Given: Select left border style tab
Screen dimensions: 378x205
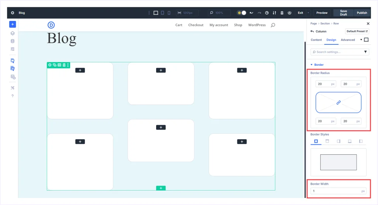Looking at the screenshot, I should click(361, 141).
